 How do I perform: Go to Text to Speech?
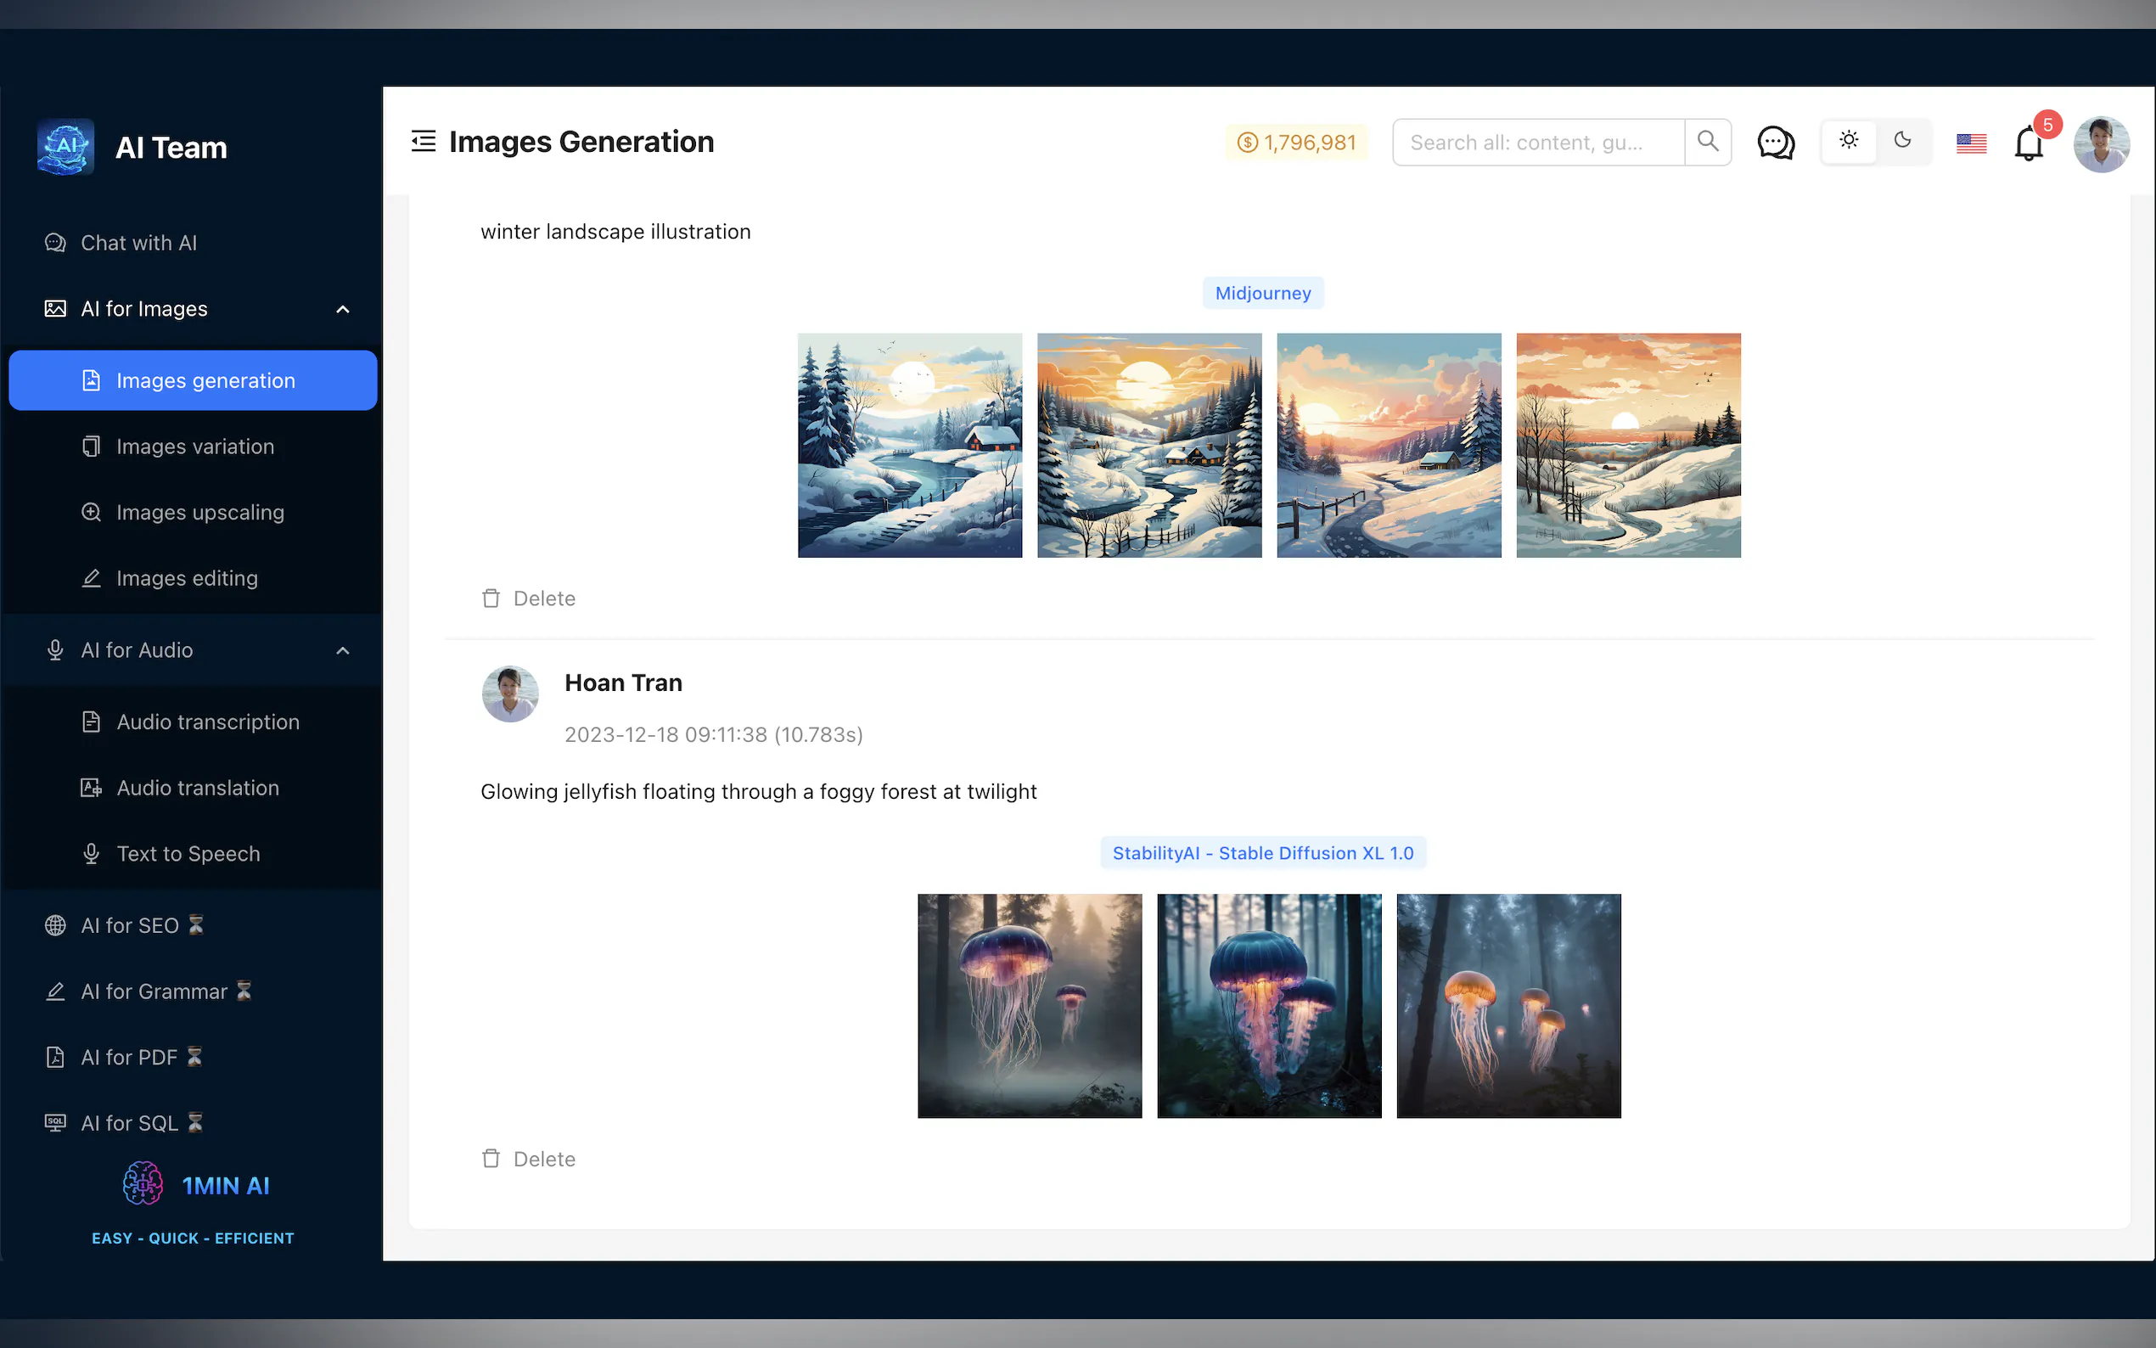coord(188,854)
